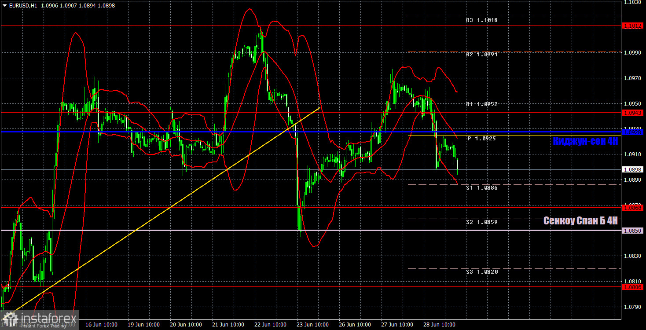Click the 21 Jun 10:00 time axis label

[228, 325]
